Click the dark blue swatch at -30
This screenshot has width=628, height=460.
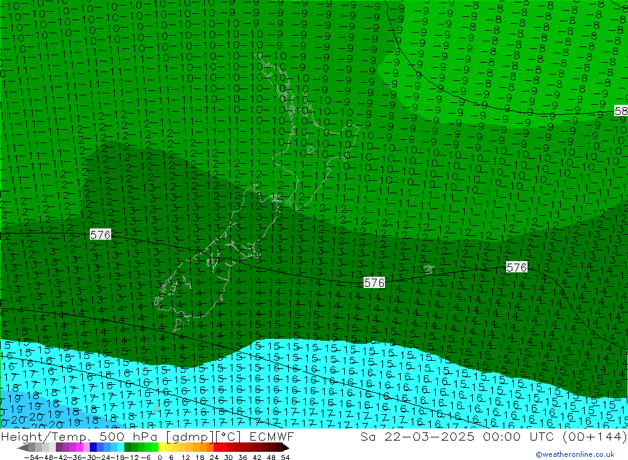coord(93,447)
